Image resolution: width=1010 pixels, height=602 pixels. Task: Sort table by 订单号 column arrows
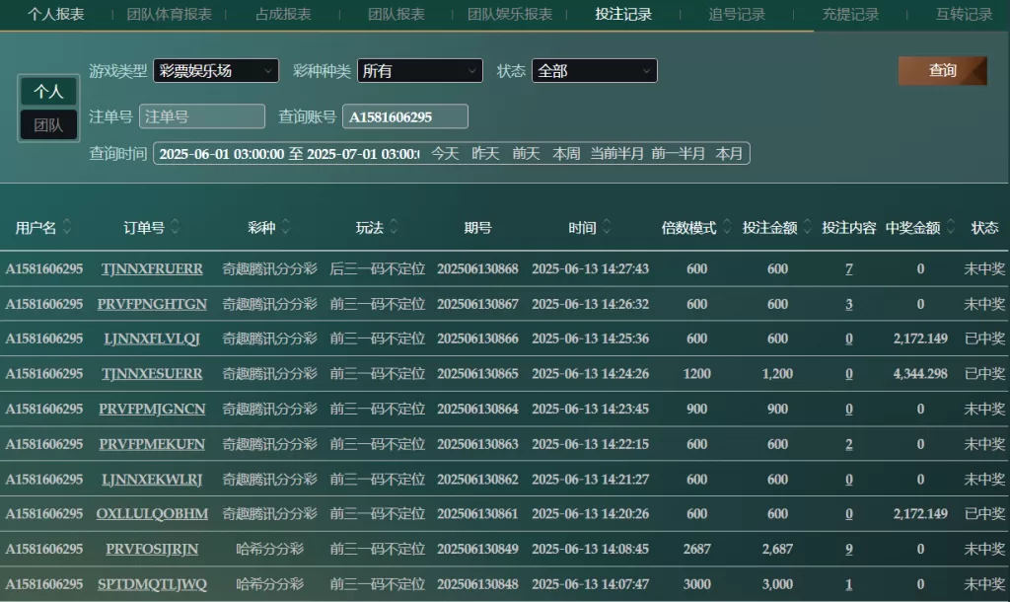(175, 227)
